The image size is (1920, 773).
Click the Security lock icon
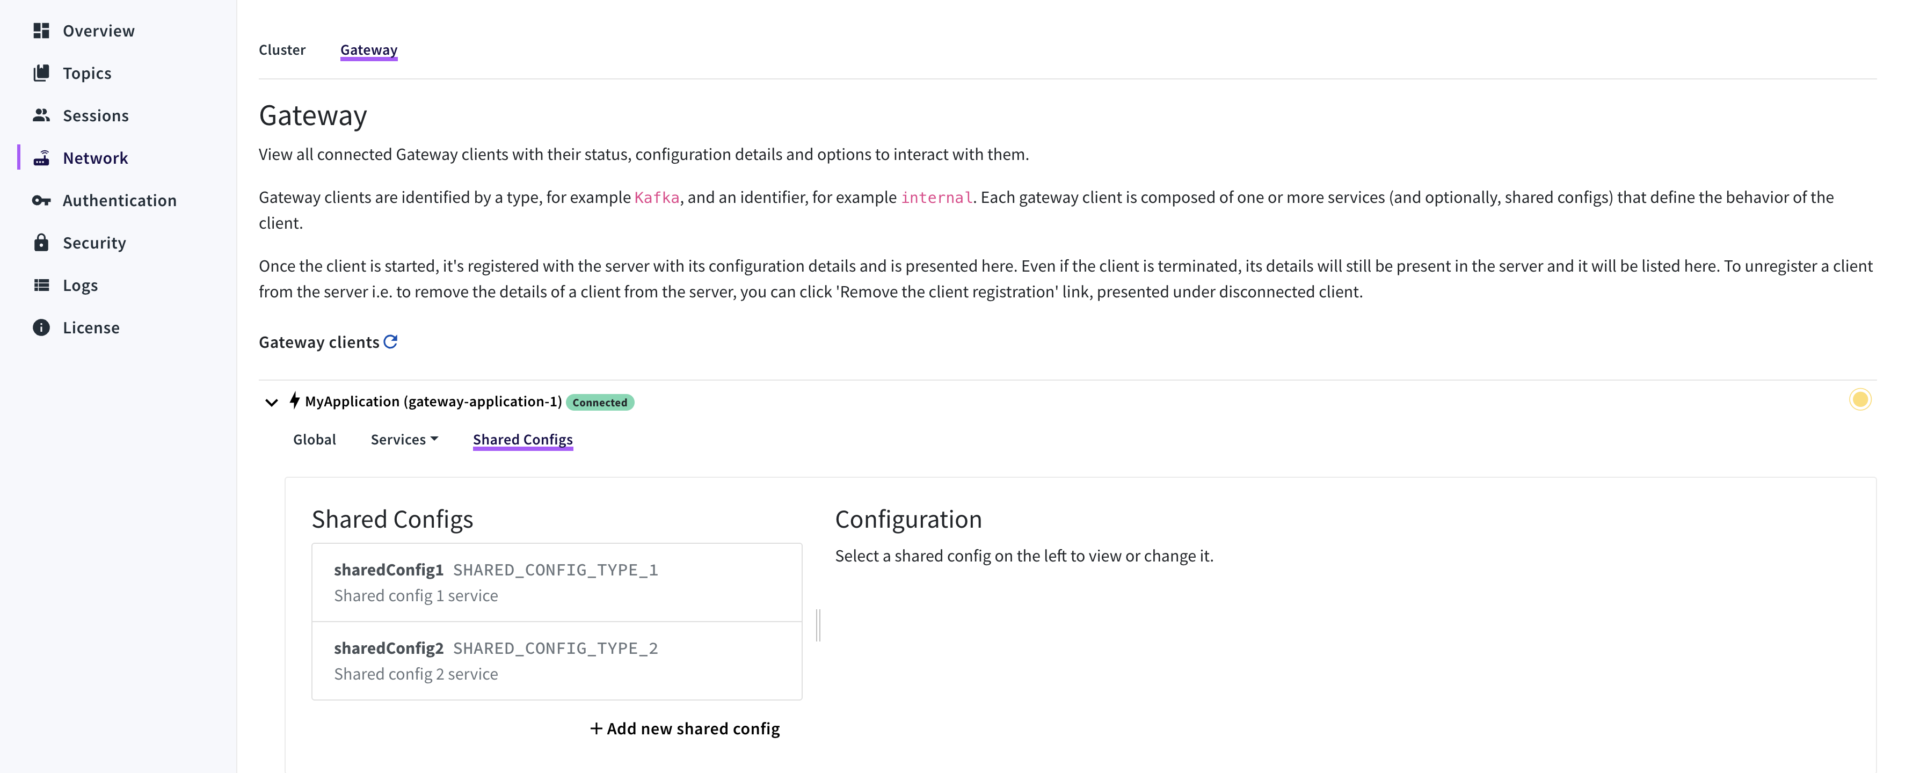tap(41, 243)
